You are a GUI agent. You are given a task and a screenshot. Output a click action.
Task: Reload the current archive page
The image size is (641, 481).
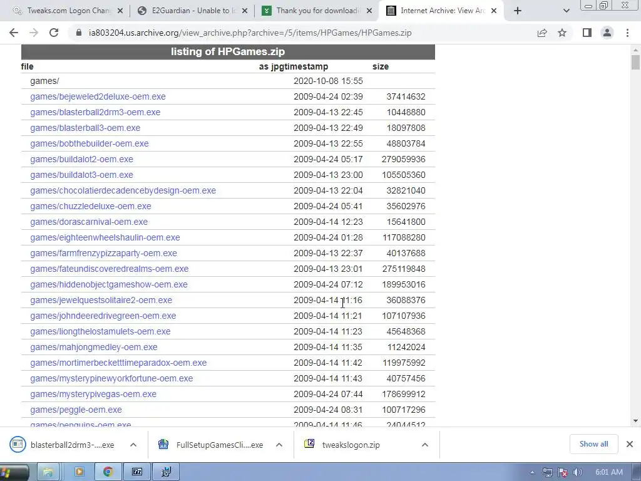pyautogui.click(x=54, y=33)
